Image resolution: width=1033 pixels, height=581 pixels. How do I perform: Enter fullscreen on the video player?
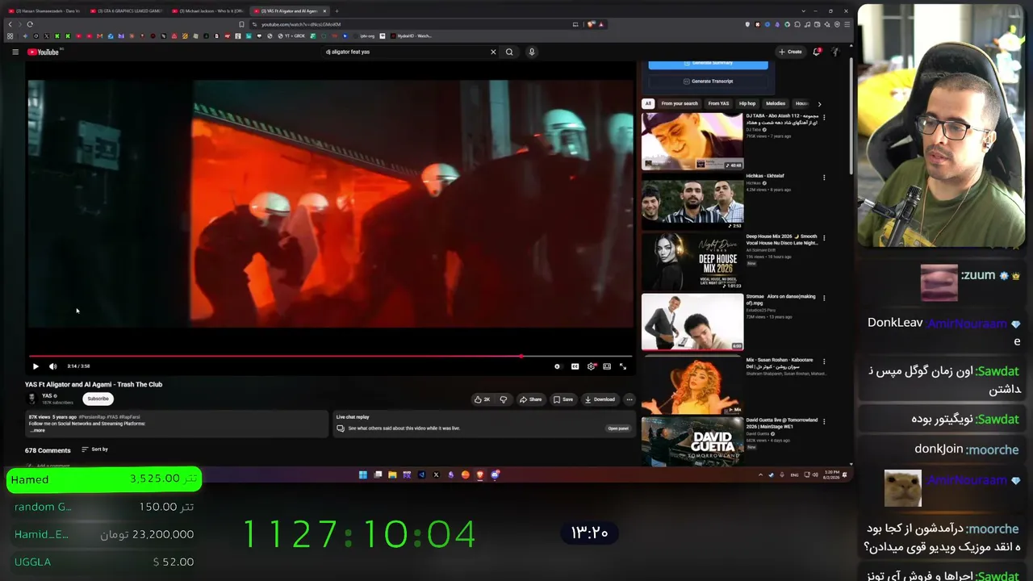click(623, 366)
